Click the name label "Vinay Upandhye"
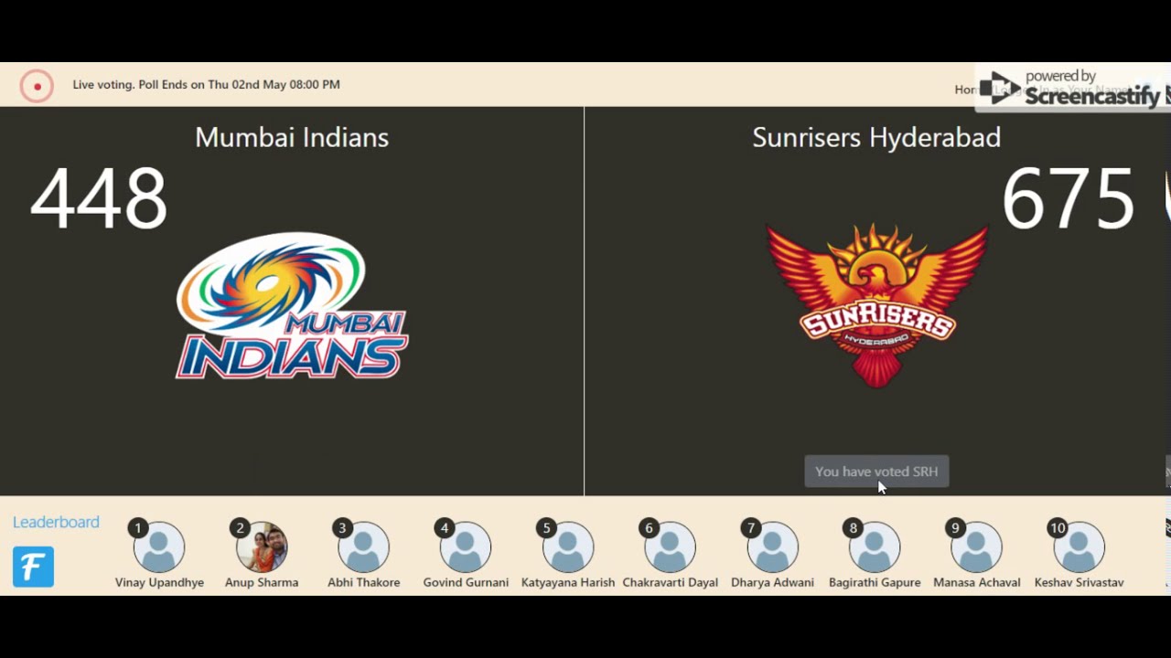This screenshot has height=658, width=1171. (x=159, y=582)
